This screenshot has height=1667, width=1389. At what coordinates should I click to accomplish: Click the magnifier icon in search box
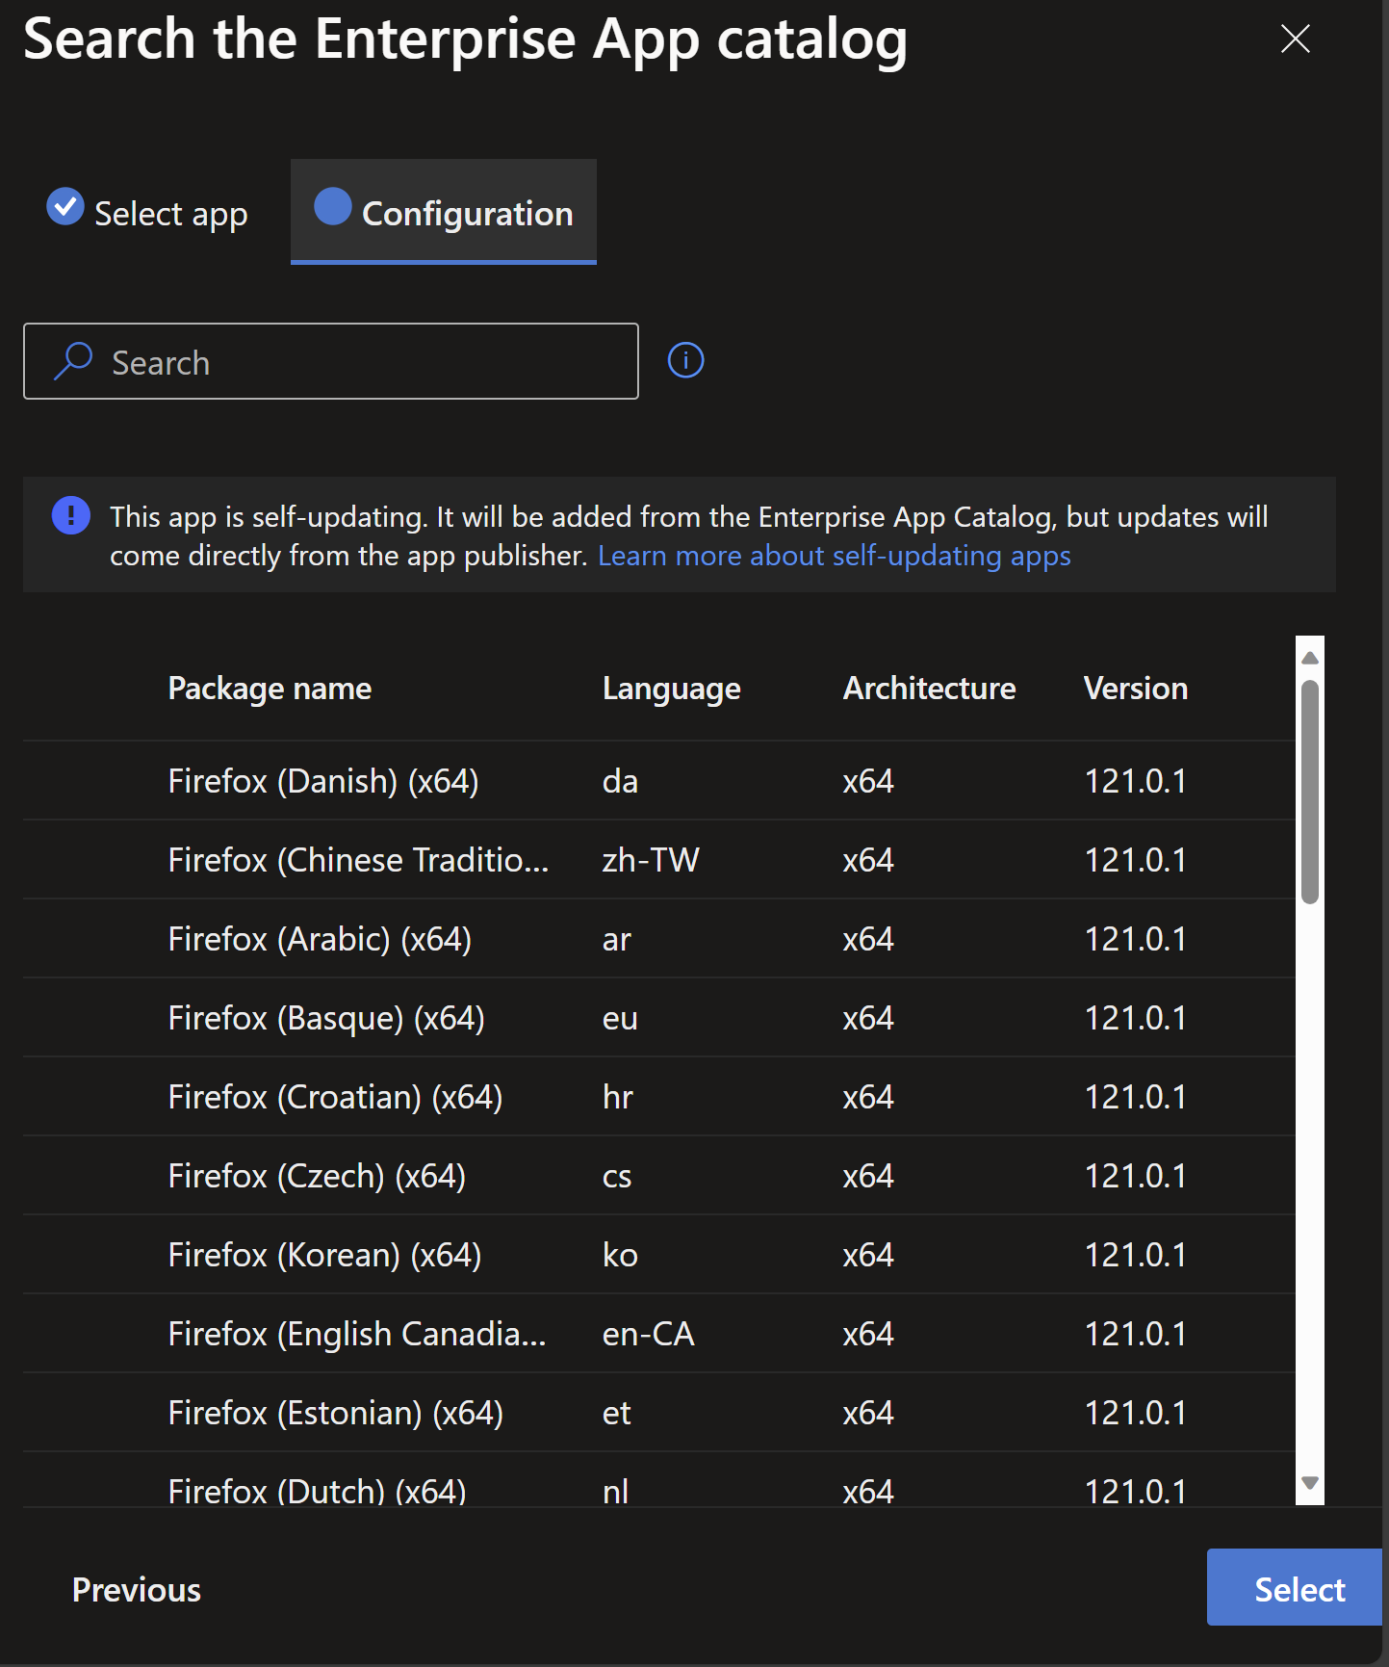pos(73,361)
